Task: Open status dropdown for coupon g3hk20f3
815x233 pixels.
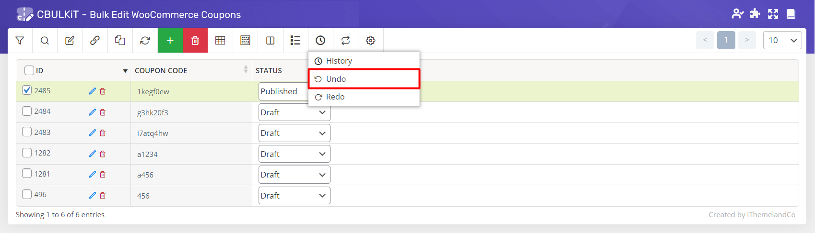Action: (294, 112)
